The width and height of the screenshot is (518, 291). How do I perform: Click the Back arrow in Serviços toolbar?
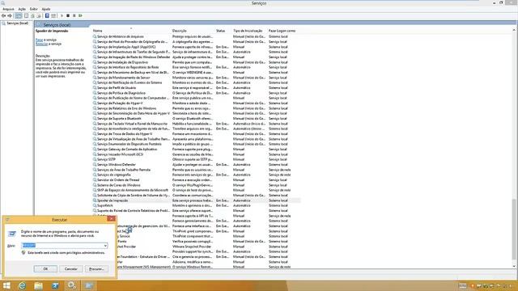coord(3,15)
